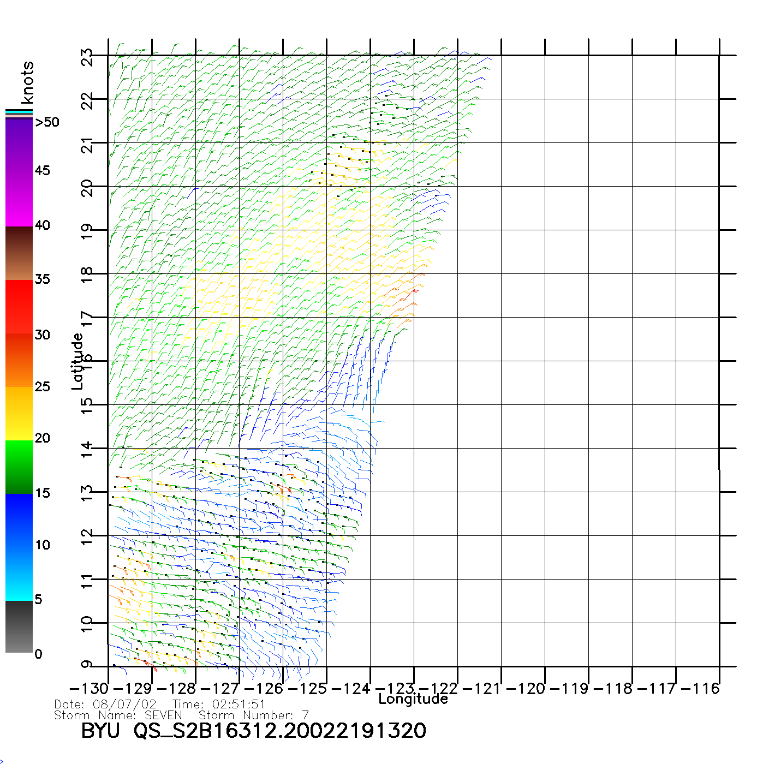Image resolution: width=775 pixels, height=764 pixels.
Task: Click the 'Storm Number: 7' label
Action: 254,715
